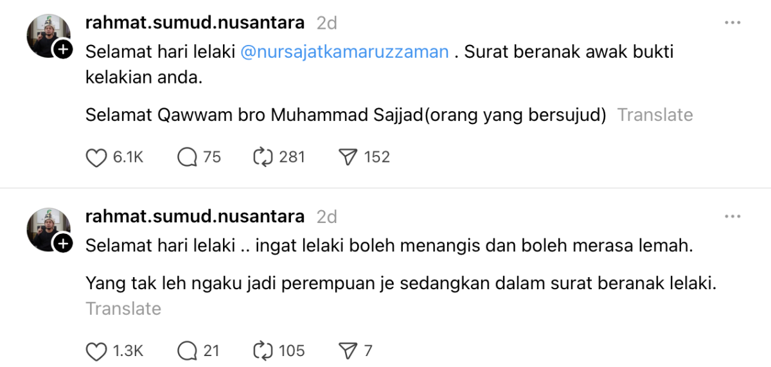Open replies on the post with 75 comments

(x=187, y=157)
